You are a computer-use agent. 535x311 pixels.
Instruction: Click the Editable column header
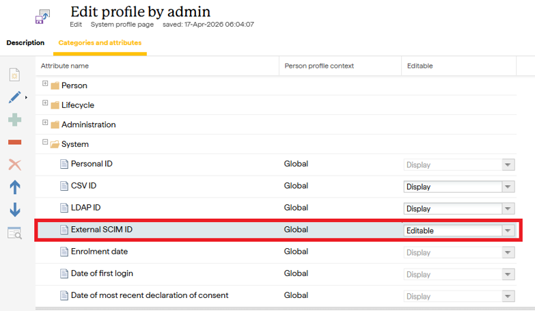click(420, 66)
